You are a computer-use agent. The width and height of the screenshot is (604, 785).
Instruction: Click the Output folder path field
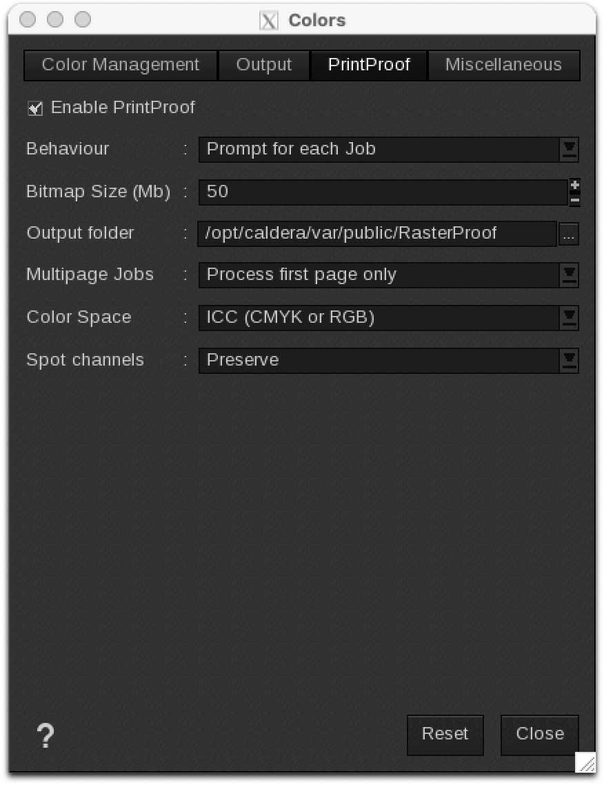pos(377,233)
